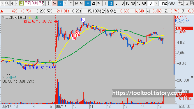The height and width of the screenshot is (109, 194).
Task: Click the LC:7.79 indicator text
Action: (x=181, y=17)
